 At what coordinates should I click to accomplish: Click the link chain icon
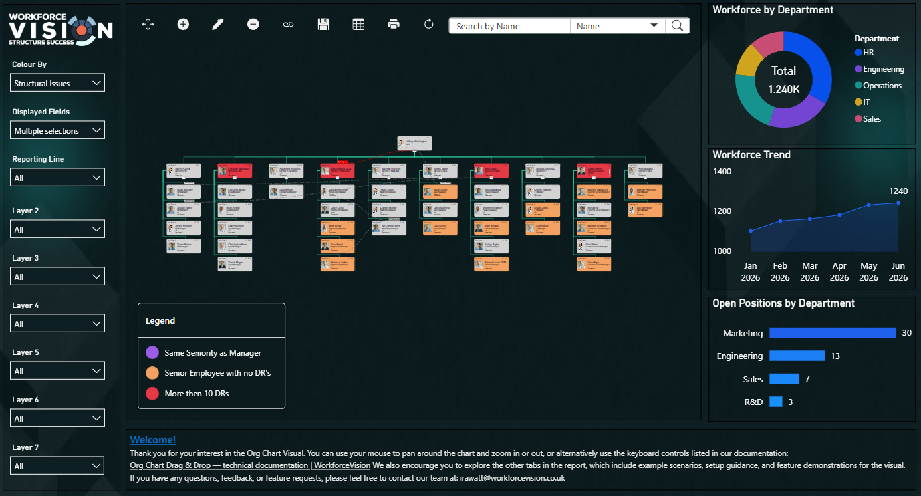(288, 24)
